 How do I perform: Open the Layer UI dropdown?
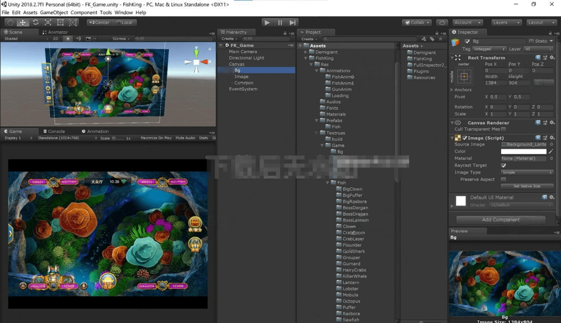[x=538, y=49]
